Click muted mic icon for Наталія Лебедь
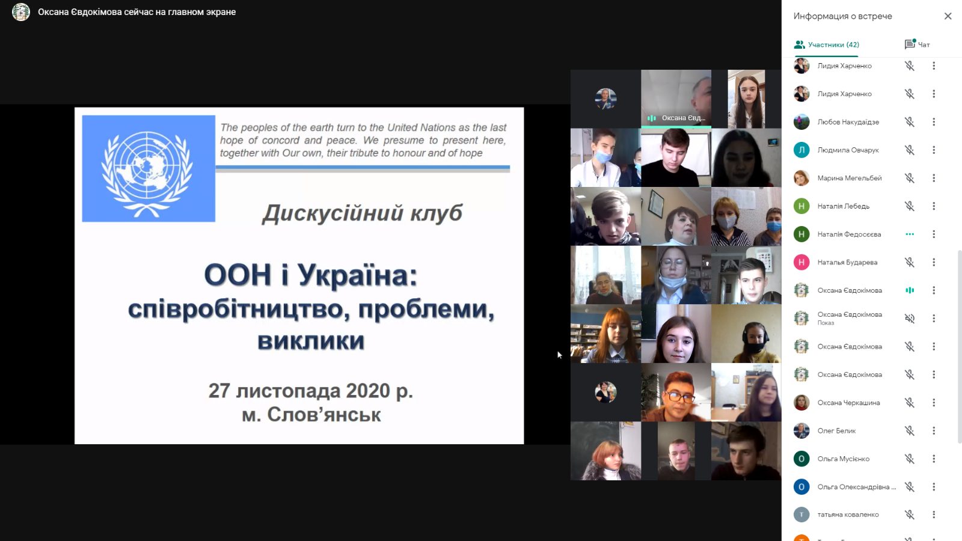The height and width of the screenshot is (541, 962). 910,206
